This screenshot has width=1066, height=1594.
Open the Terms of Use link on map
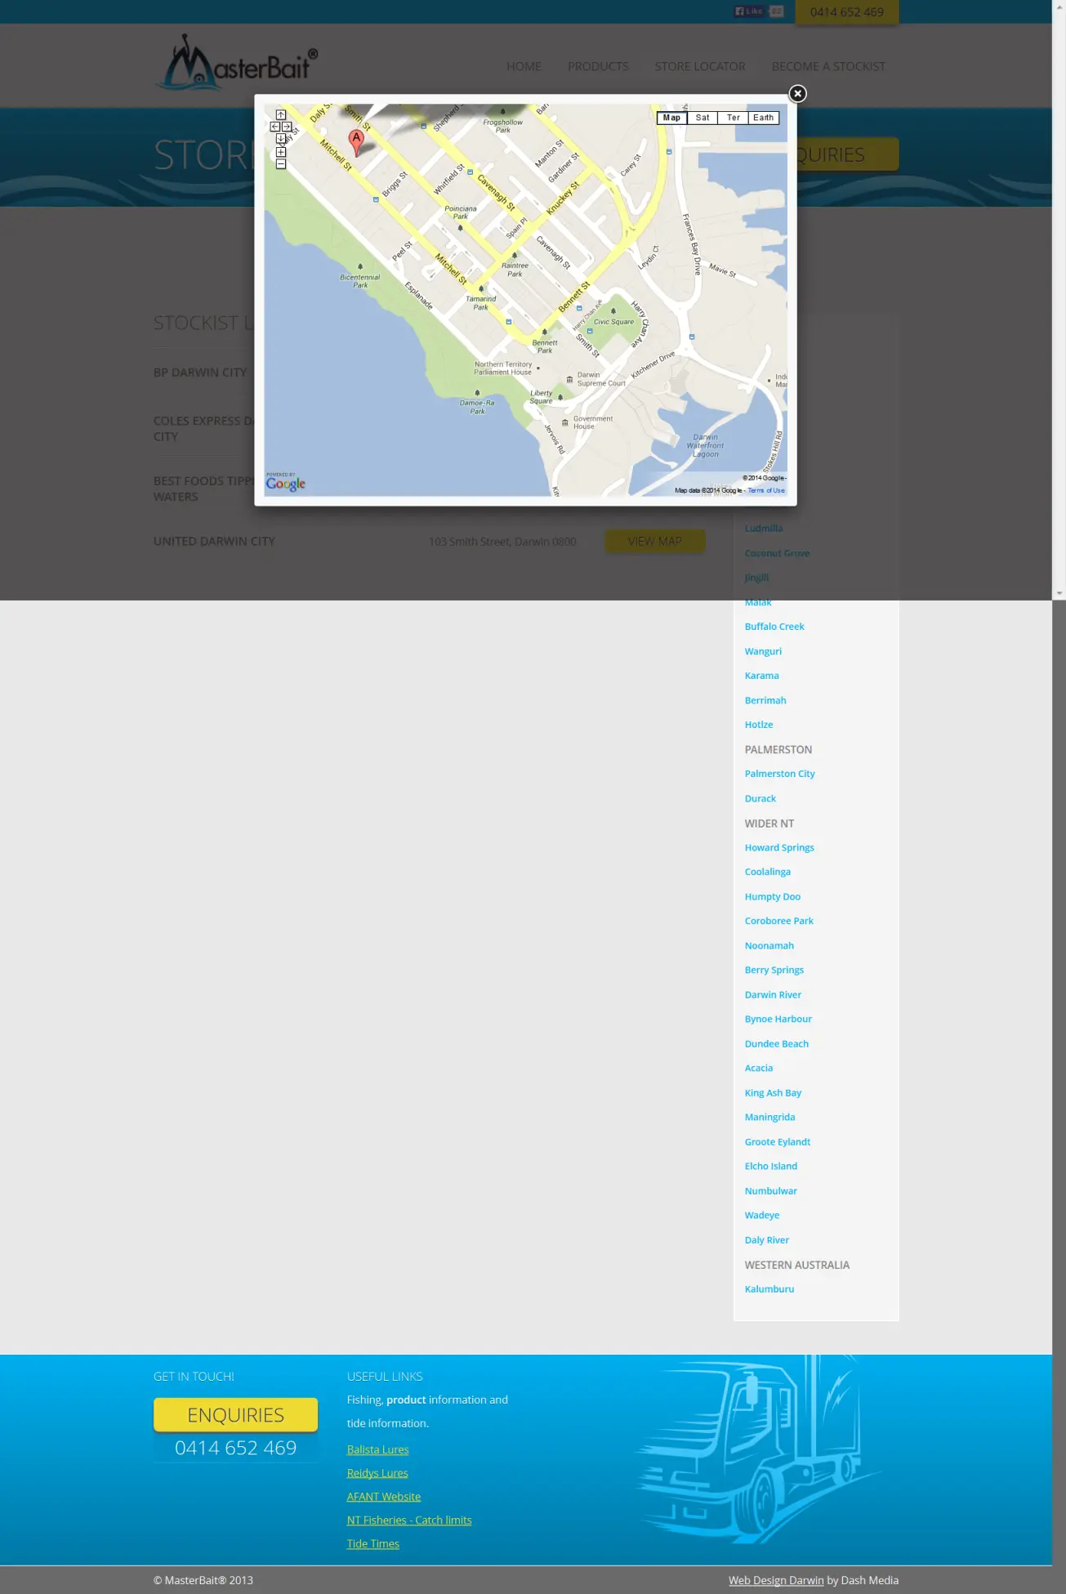click(766, 490)
